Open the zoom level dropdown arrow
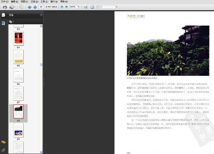This screenshot has width=214, height=154. click(78, 7)
